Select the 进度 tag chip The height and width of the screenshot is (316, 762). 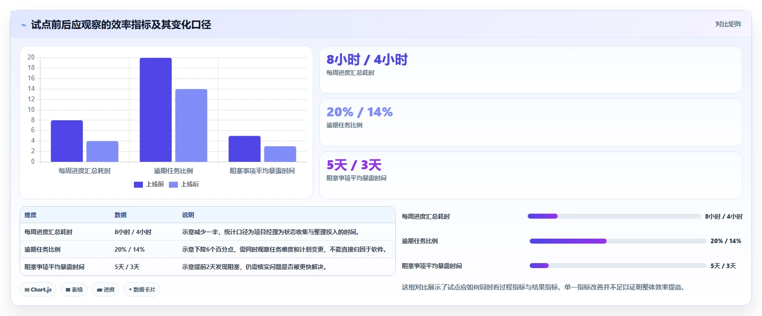105,290
